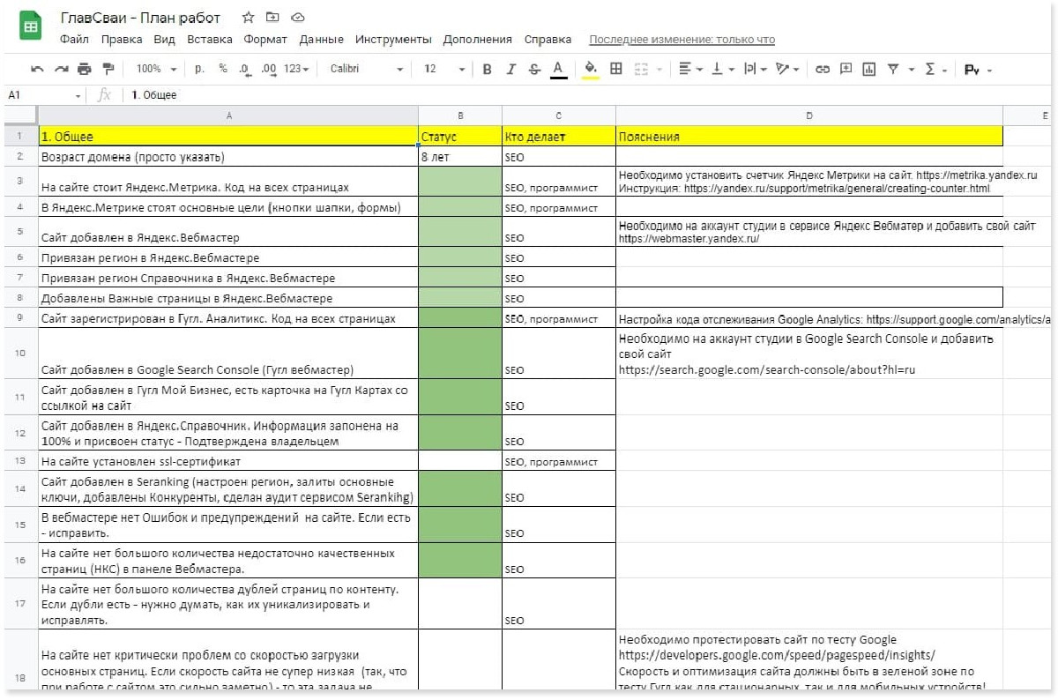This screenshot has height=700, width=1058.
Task: Toggle Strikethrough formatting
Action: tap(534, 69)
